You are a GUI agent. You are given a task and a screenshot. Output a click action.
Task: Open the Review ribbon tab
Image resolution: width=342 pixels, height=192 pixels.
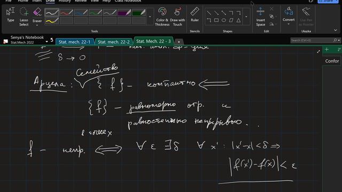(x=81, y=1)
